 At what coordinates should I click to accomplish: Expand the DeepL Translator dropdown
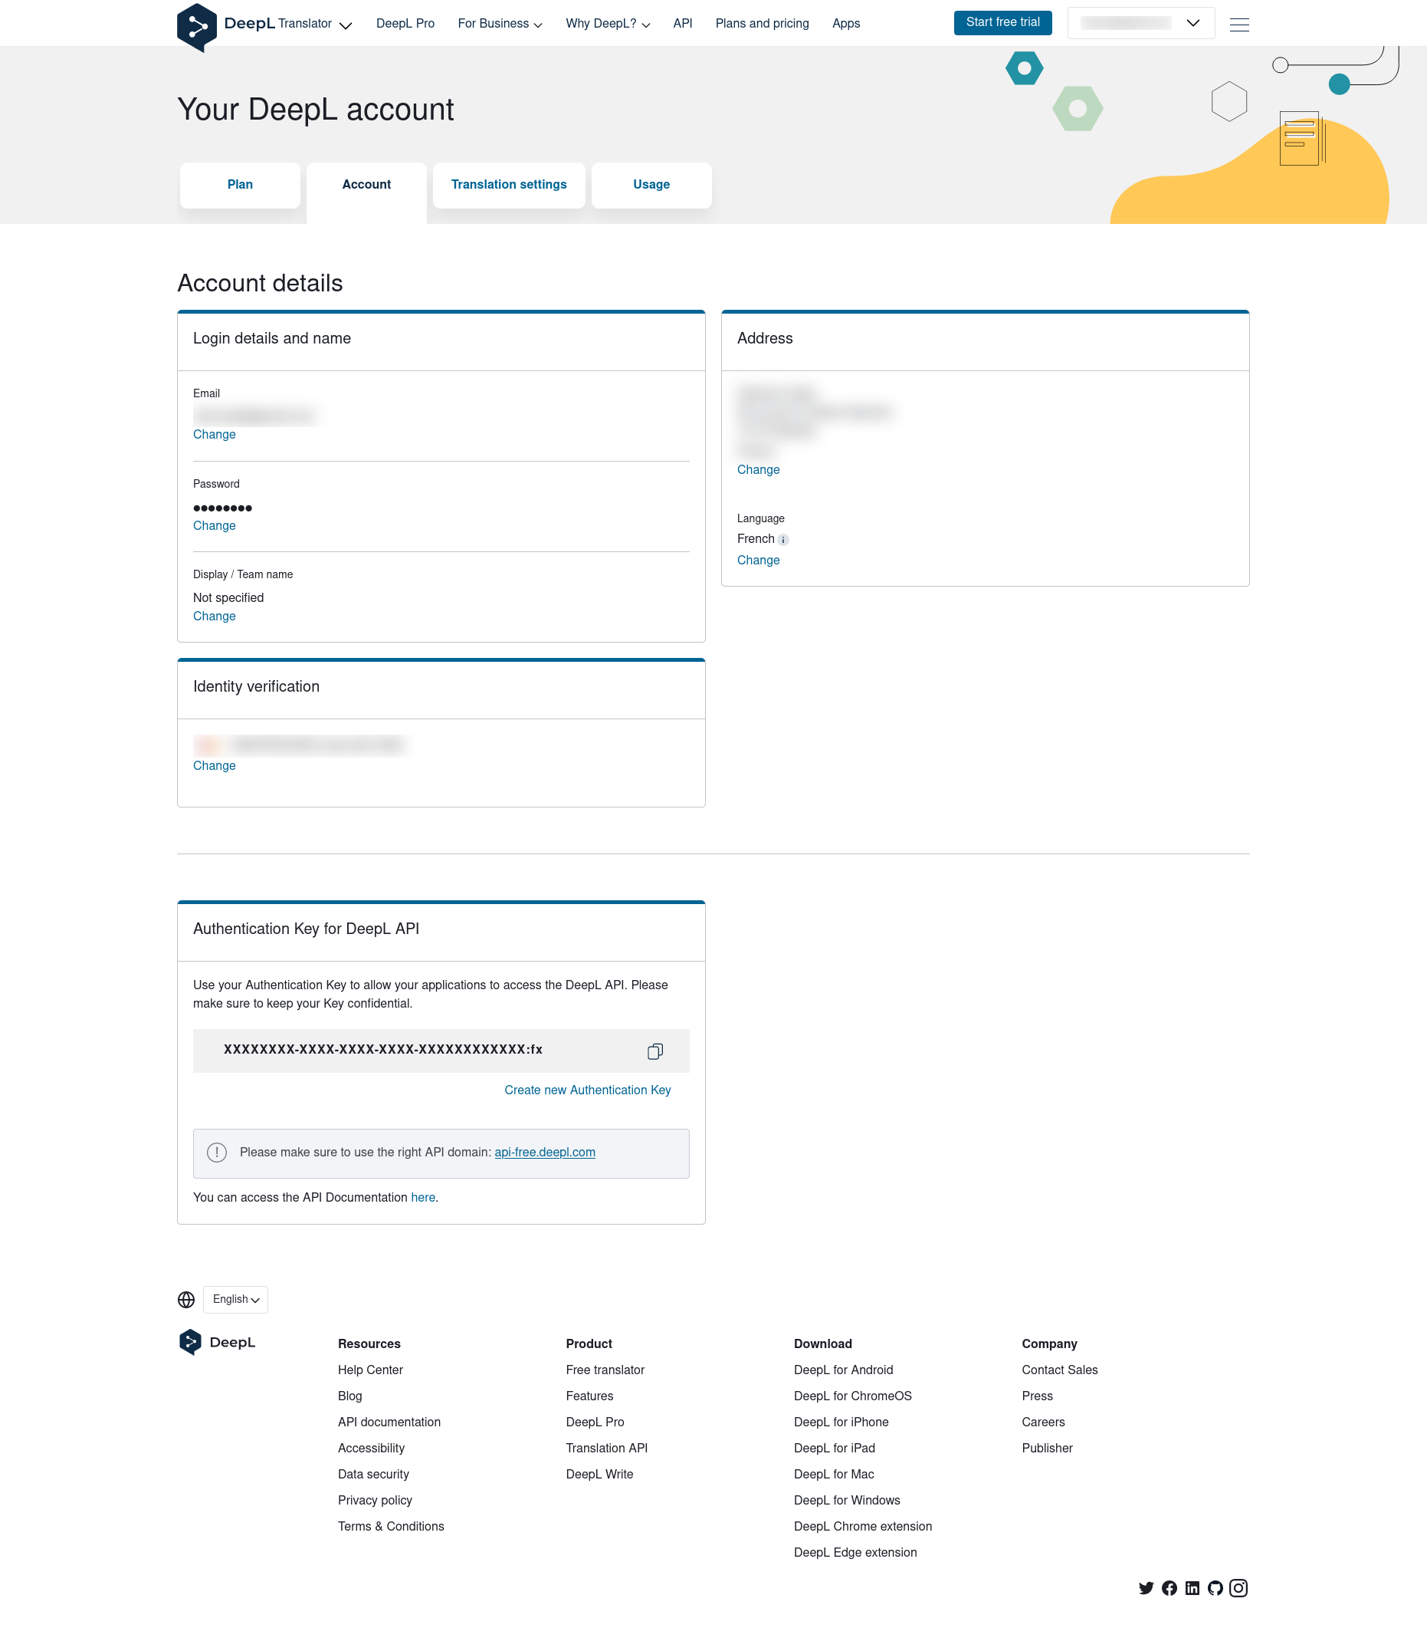pyautogui.click(x=345, y=25)
